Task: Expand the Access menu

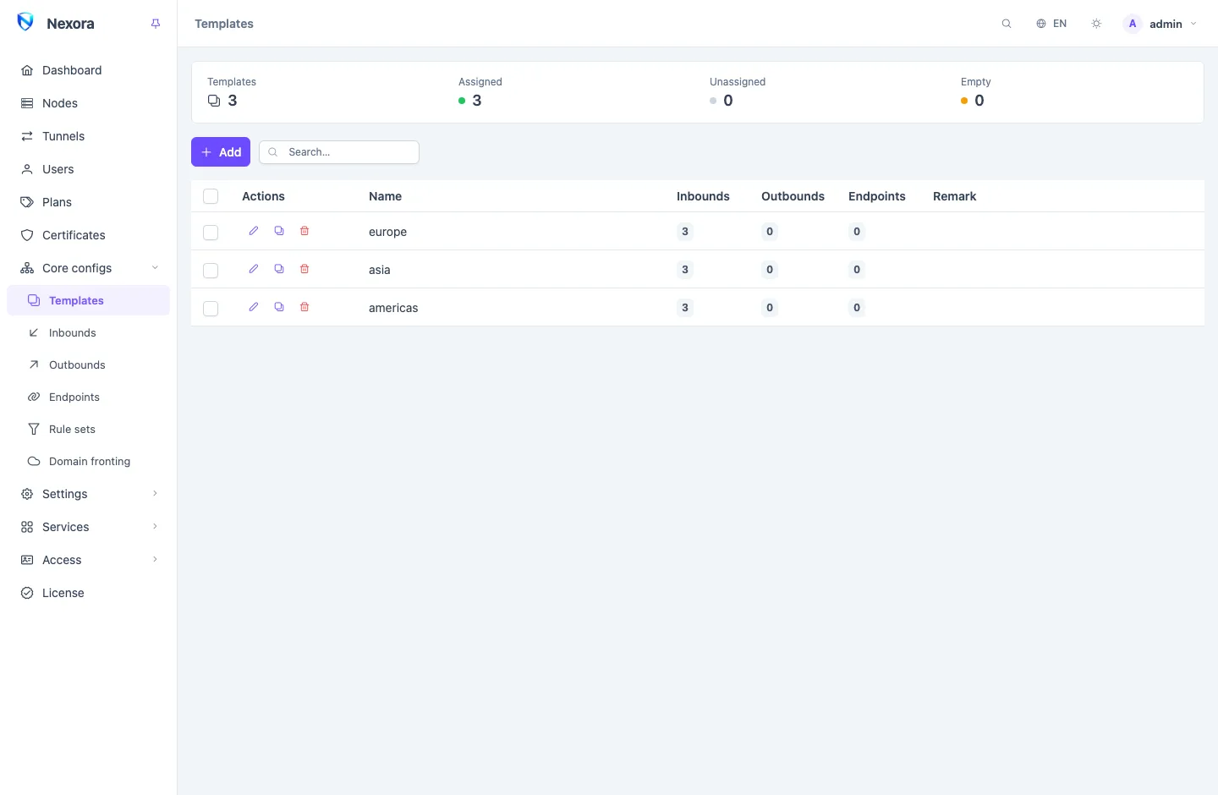Action: click(x=89, y=560)
